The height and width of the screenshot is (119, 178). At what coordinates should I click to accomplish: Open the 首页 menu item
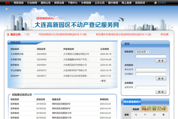[x=8, y=3]
